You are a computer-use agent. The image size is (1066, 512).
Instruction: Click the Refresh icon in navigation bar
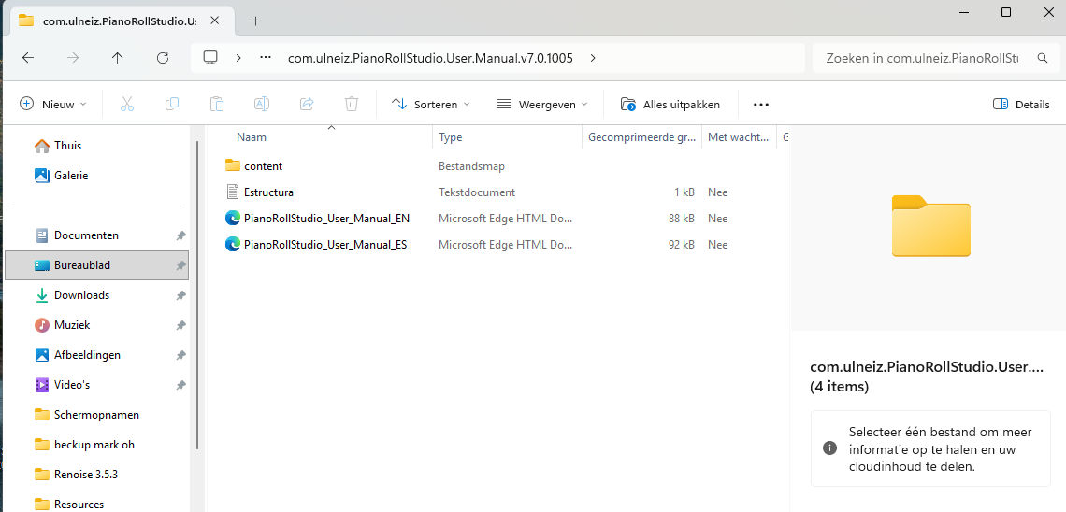[x=163, y=58]
